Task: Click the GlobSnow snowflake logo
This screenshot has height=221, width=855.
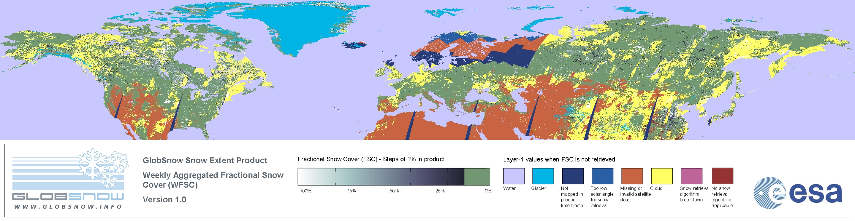Action: tap(104, 168)
